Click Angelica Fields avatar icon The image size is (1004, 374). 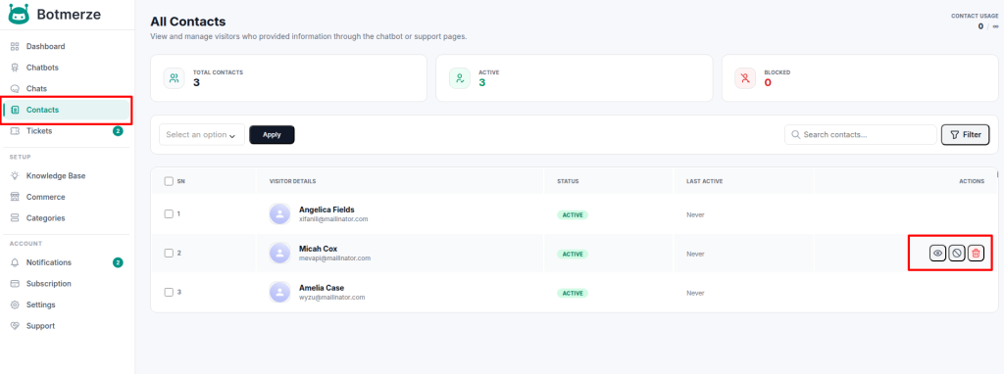click(279, 214)
